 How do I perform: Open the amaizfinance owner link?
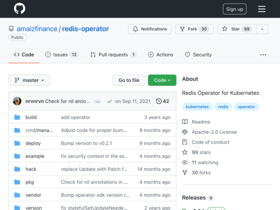[37, 29]
